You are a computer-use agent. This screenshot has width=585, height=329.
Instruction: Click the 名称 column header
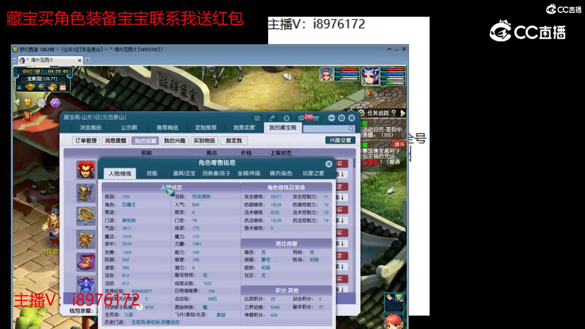click(146, 153)
